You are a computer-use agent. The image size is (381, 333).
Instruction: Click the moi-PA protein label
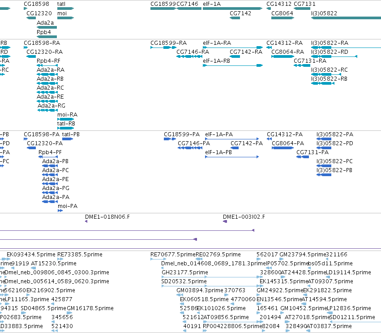[x=68, y=206]
